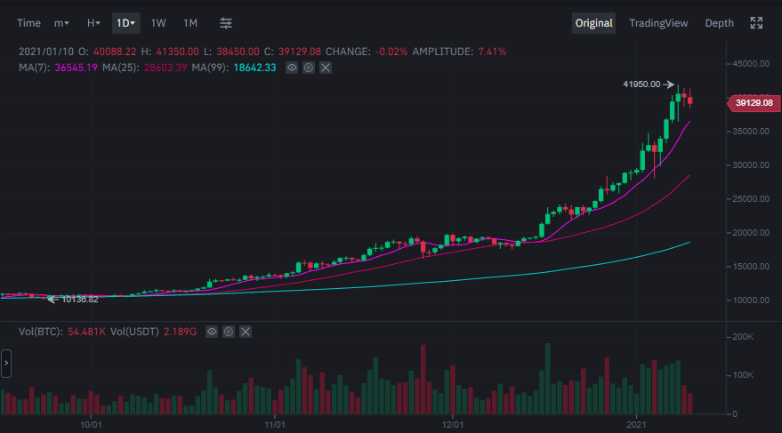Select the Original chart tab
The height and width of the screenshot is (433, 782).
coord(593,23)
